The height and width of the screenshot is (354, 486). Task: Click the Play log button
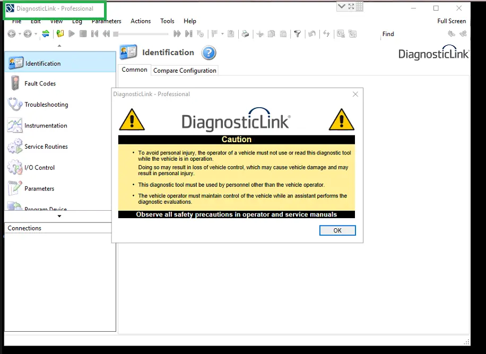[72, 33]
